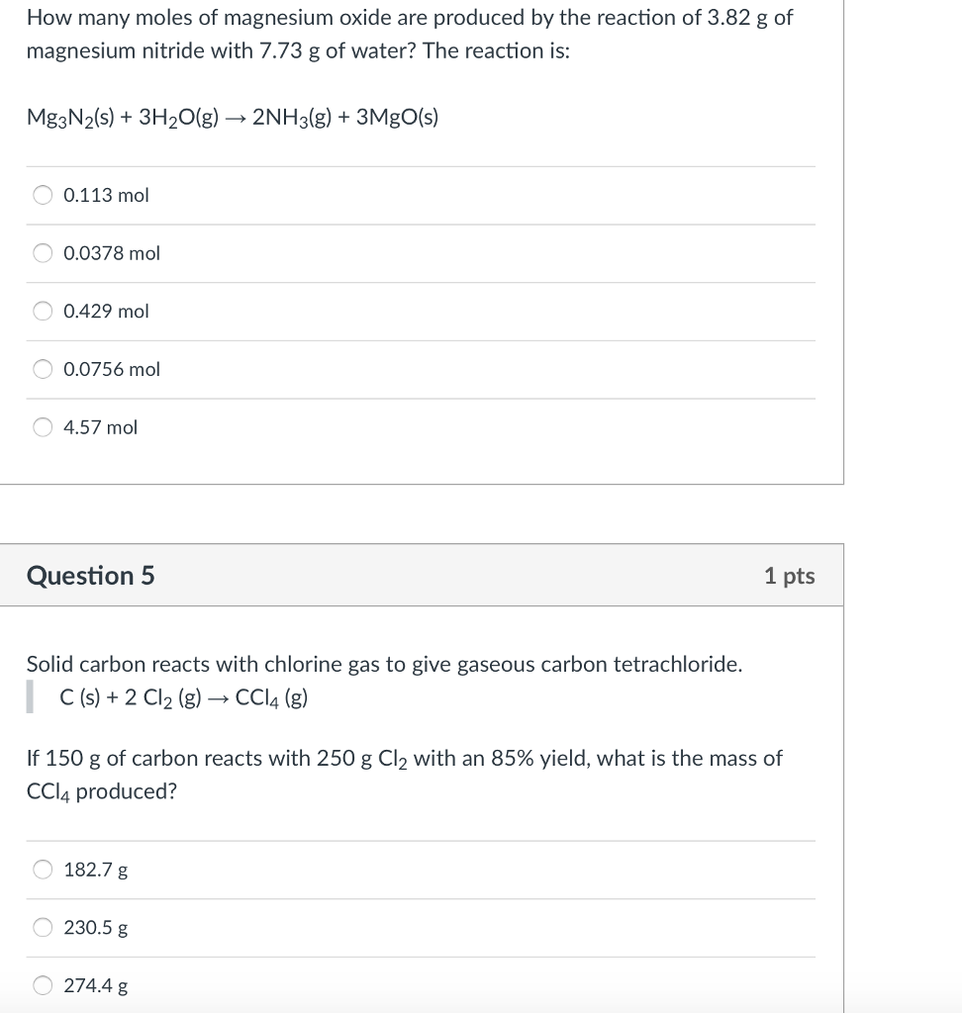This screenshot has width=962, height=1013.
Task: Select the 4.57 mol radio button
Action: [x=43, y=427]
